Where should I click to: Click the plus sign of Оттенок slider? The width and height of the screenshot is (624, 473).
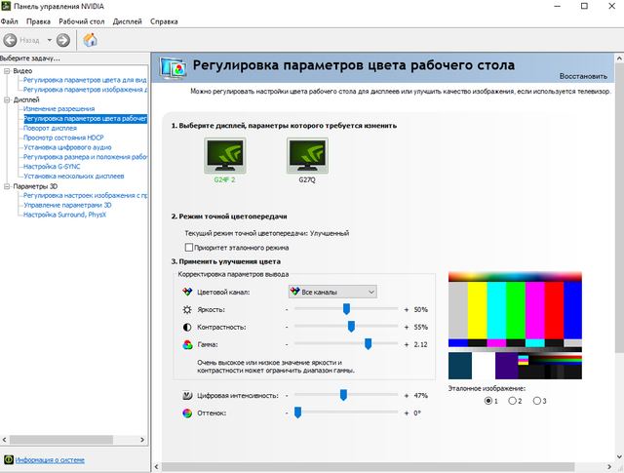click(x=407, y=414)
